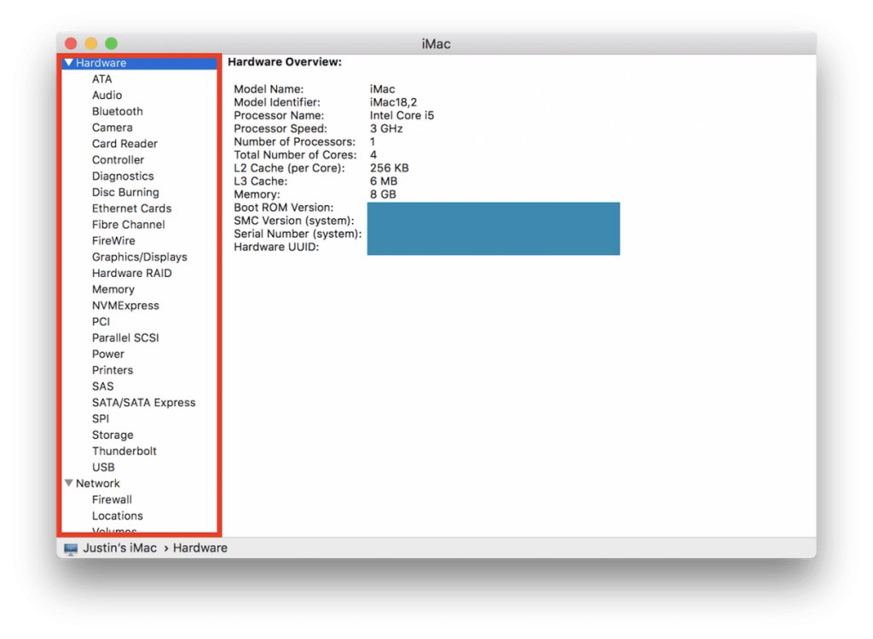Open Diagnostics in the sidebar
The image size is (873, 639).
pos(123,176)
